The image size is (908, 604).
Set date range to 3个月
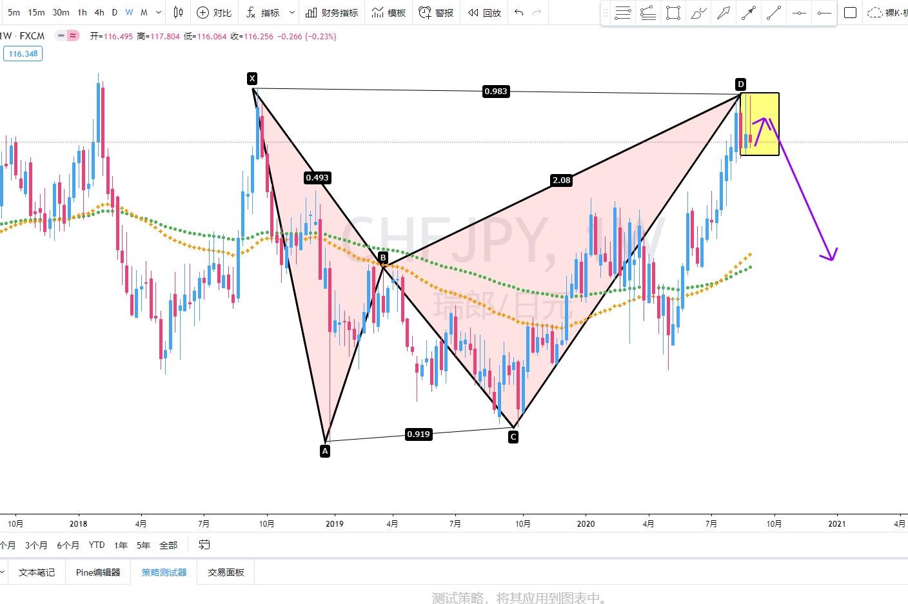[x=36, y=545]
